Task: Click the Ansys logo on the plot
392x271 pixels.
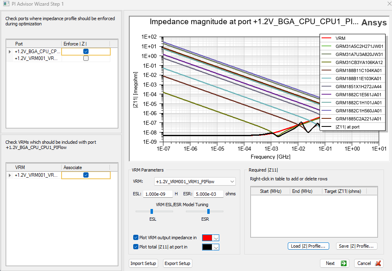Action: point(374,23)
